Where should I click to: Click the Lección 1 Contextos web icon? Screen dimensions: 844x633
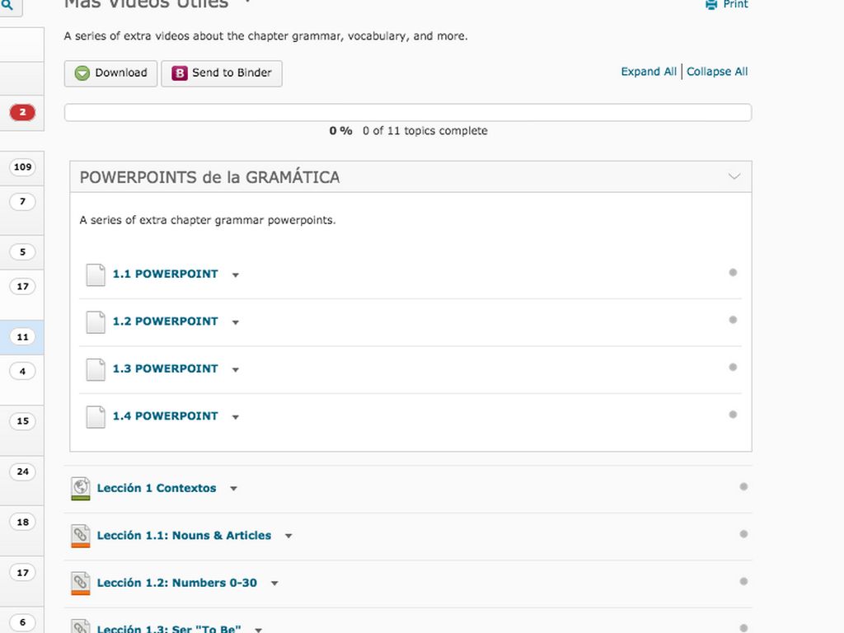pos(80,489)
